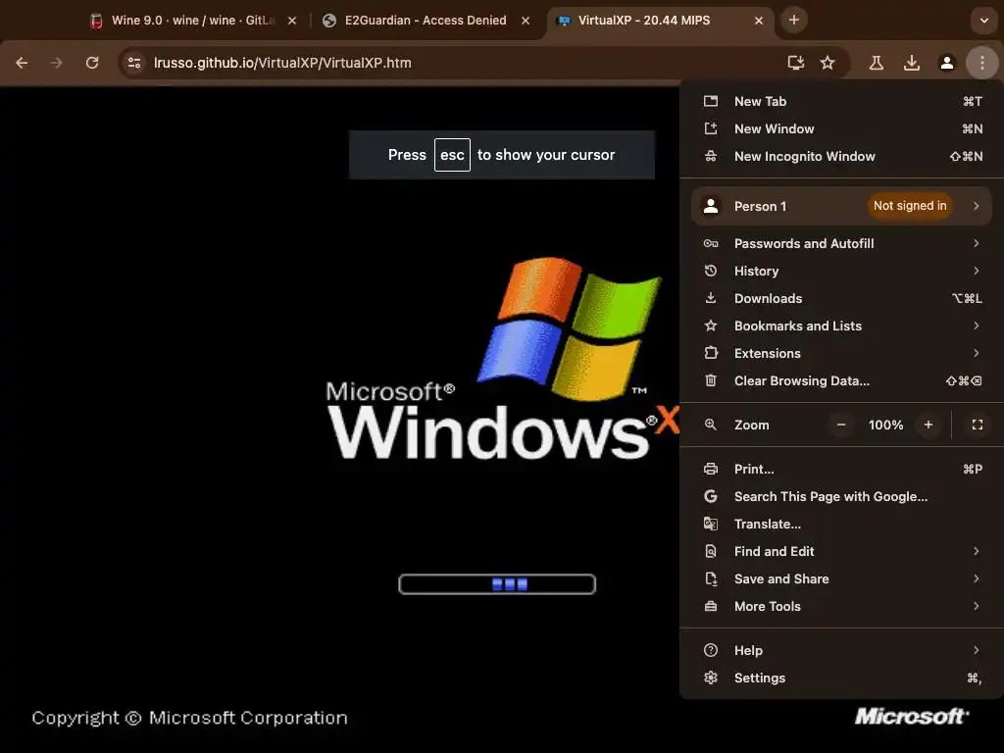The height and width of the screenshot is (753, 1004).
Task: Click the profile avatar in toolbar
Action: [x=947, y=63]
